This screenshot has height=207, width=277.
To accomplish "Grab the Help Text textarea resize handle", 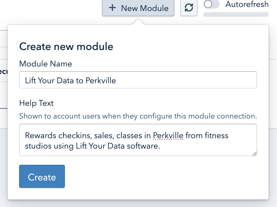I will tap(254, 154).
